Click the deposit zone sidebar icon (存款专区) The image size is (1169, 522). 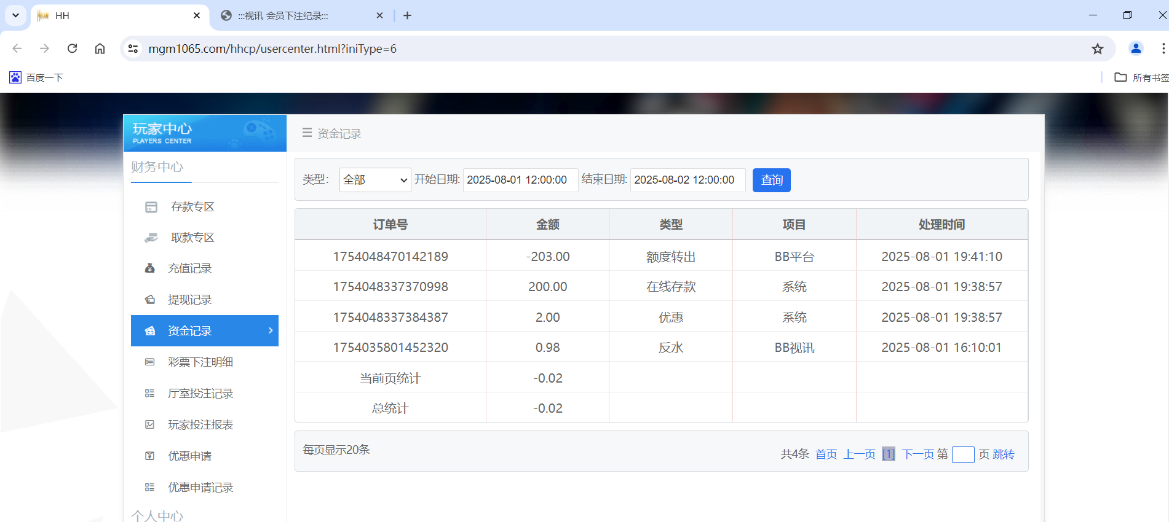point(151,207)
